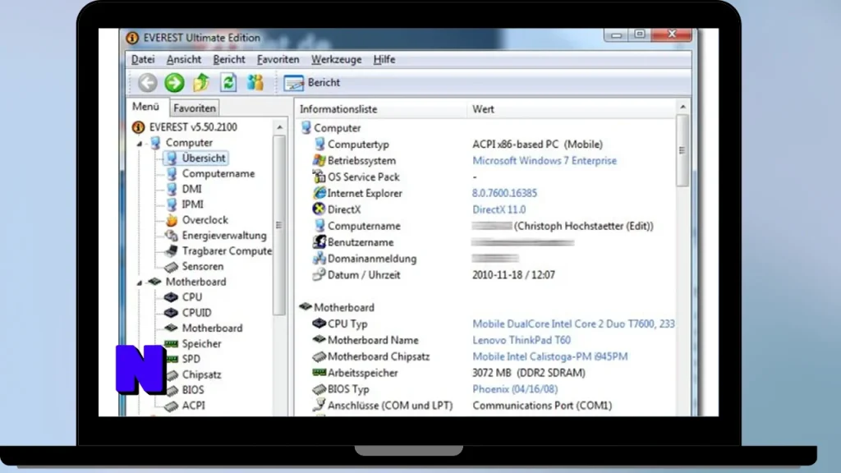Screen dimensions: 841x473
Task: Open the Werkzeuge menu
Action: 336,59
